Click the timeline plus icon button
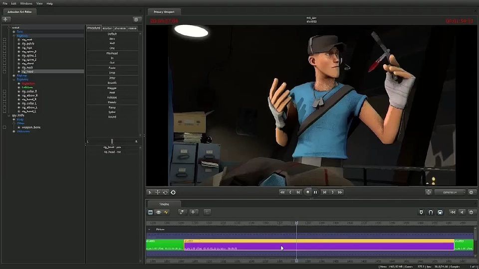 coord(193,212)
